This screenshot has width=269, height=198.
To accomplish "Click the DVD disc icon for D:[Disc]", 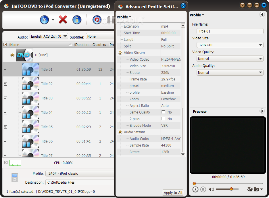I will pyautogui.click(x=25, y=55).
